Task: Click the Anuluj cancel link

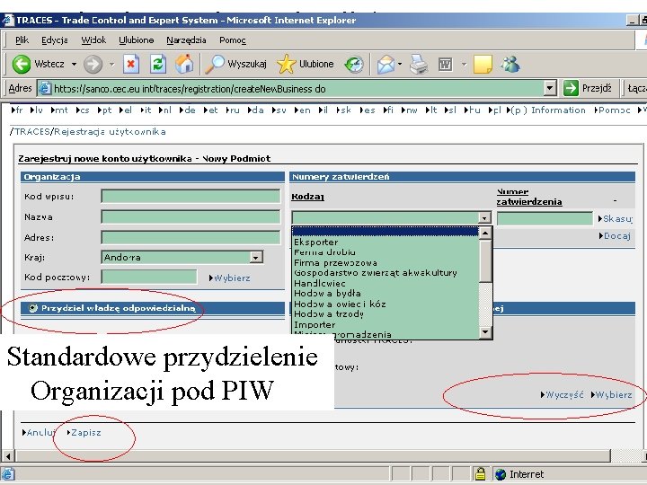Action: pos(39,433)
